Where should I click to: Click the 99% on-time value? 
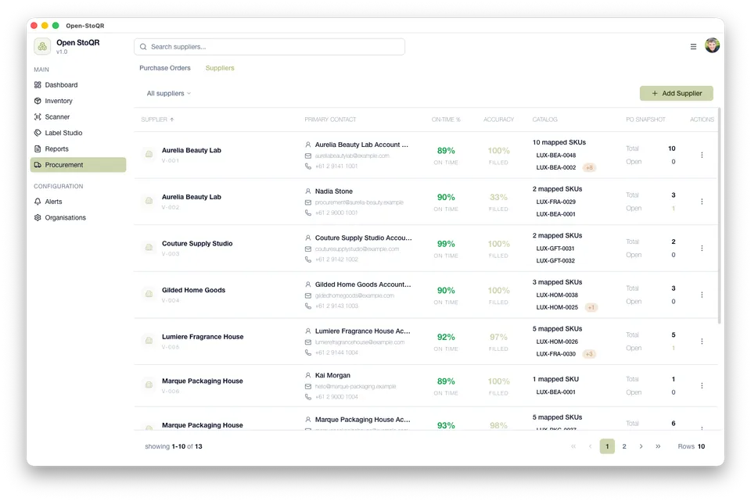pos(446,244)
